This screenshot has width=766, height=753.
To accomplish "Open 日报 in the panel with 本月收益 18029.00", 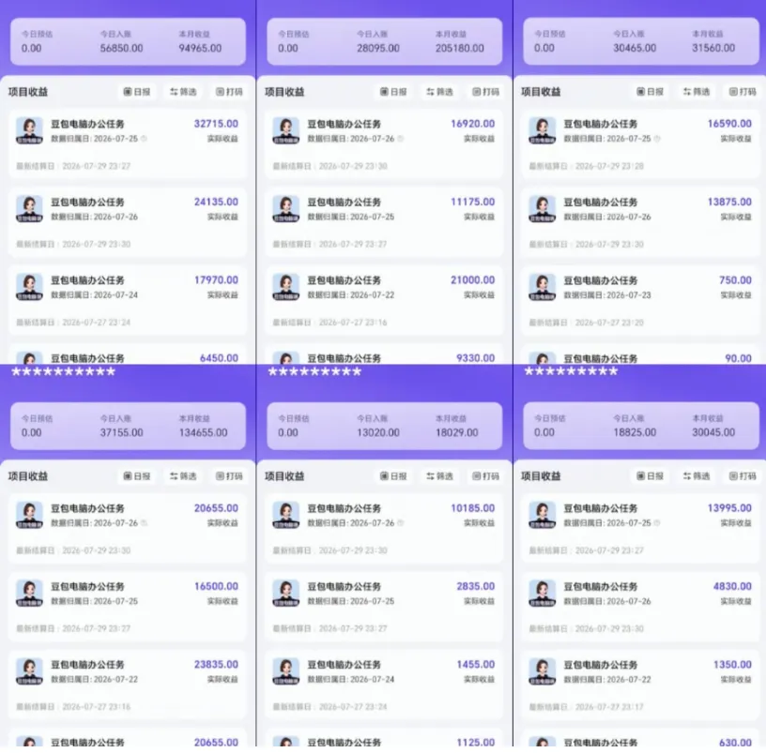I will 393,476.
